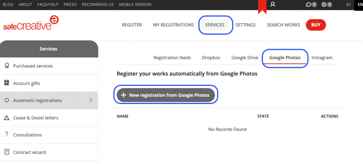
Task: Click the Account gifts present icon
Action: 6,83
